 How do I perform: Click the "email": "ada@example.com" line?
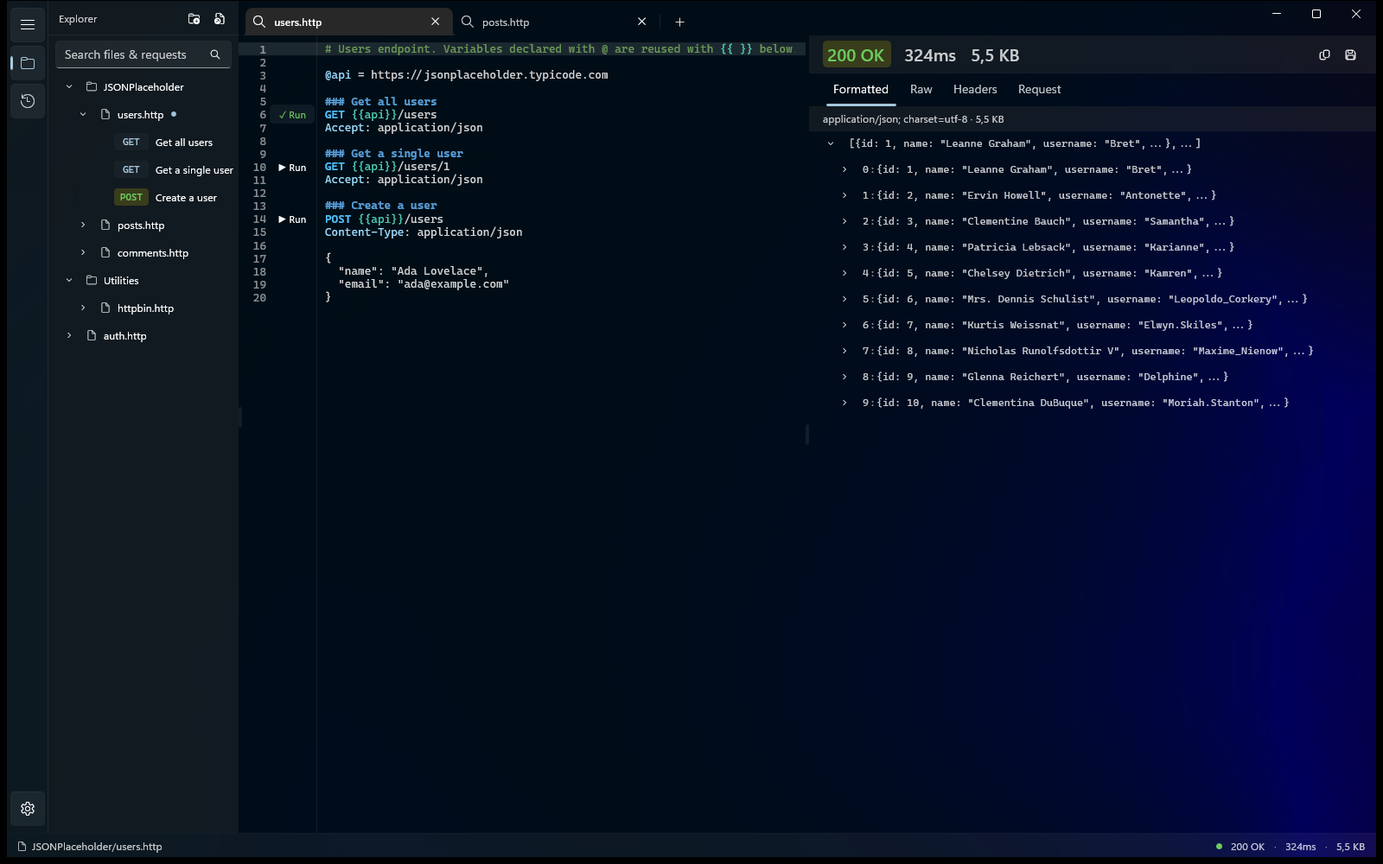tap(424, 284)
